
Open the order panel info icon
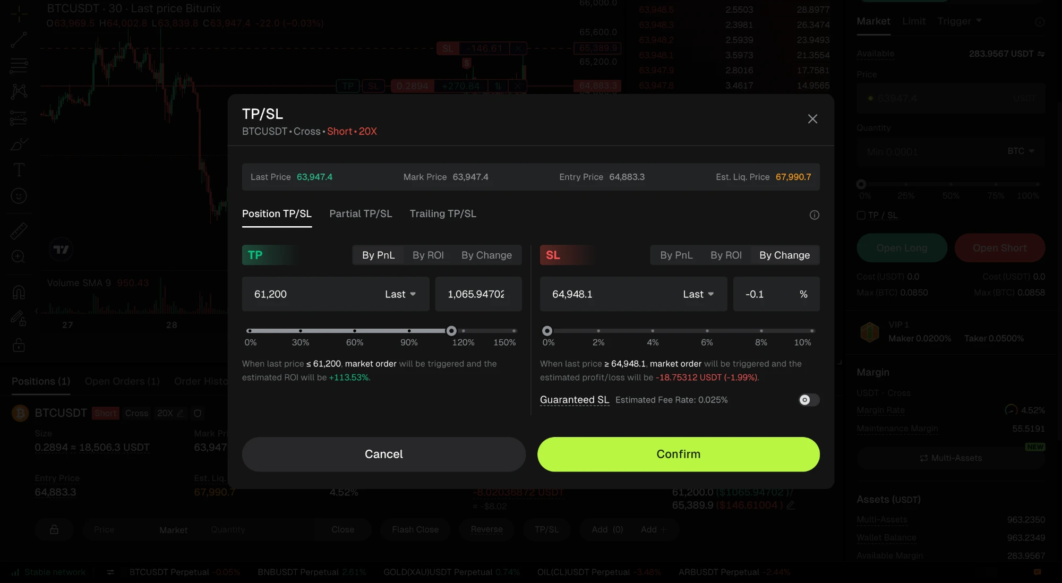[1040, 22]
